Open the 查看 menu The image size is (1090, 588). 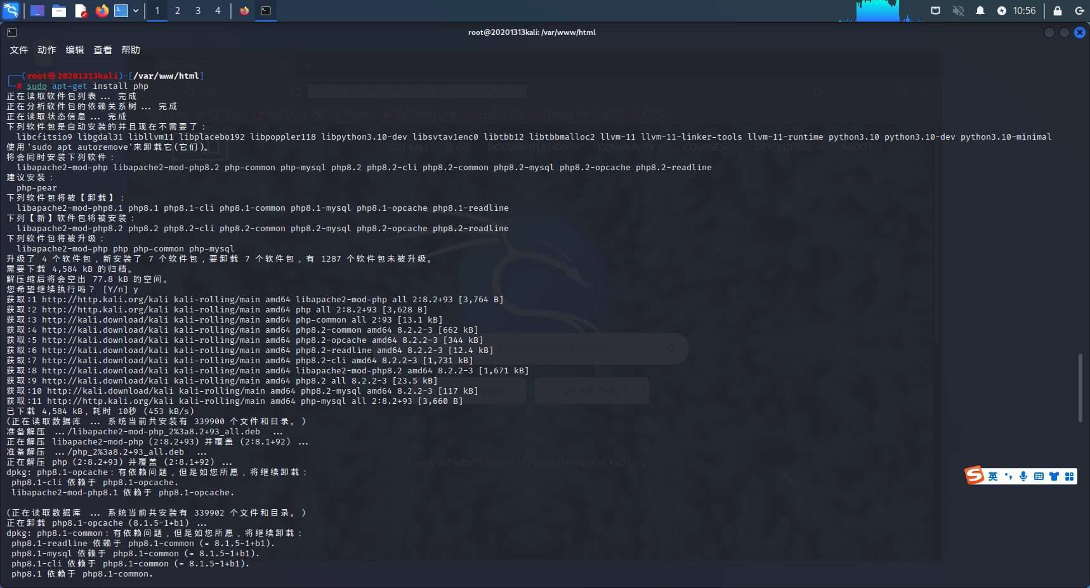tap(103, 50)
